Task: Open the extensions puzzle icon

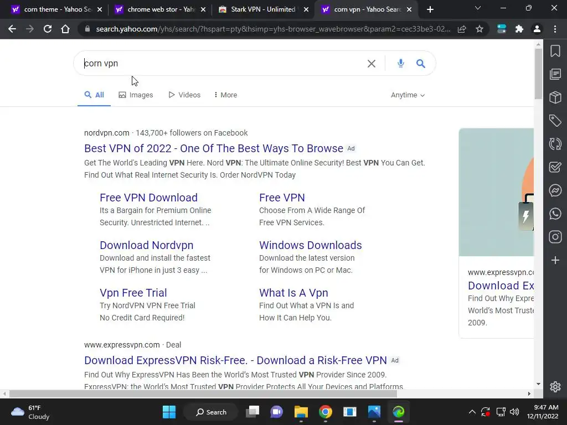Action: click(519, 29)
